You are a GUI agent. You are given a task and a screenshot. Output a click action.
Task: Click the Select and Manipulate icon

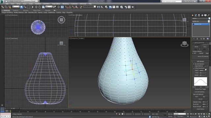pyautogui.click(x=59, y=7)
